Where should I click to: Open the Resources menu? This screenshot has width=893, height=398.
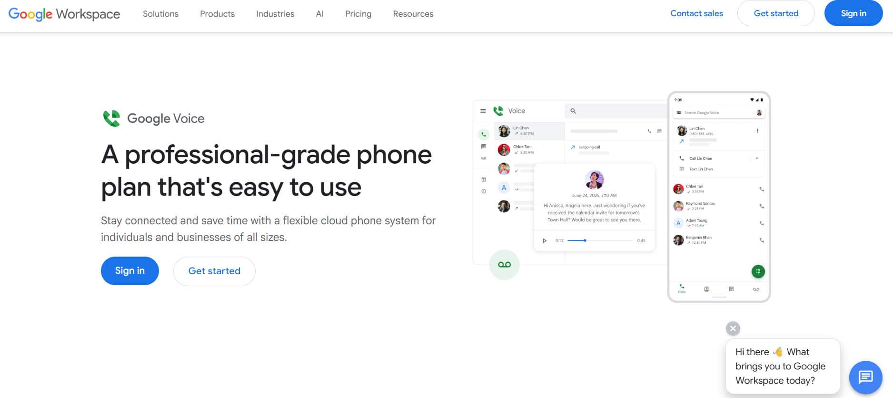click(413, 14)
